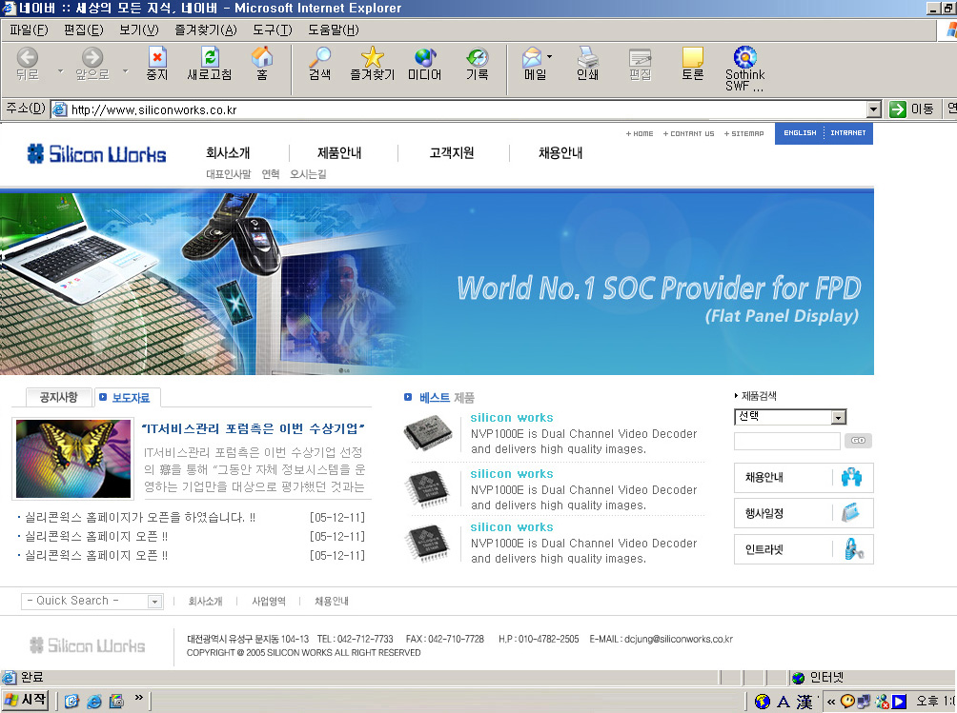Open the Search (검색) toolbar icon
The width and height of the screenshot is (957, 713).
tap(320, 63)
